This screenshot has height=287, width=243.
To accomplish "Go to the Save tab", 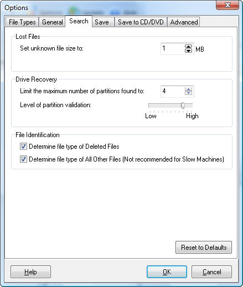I will coord(102,22).
